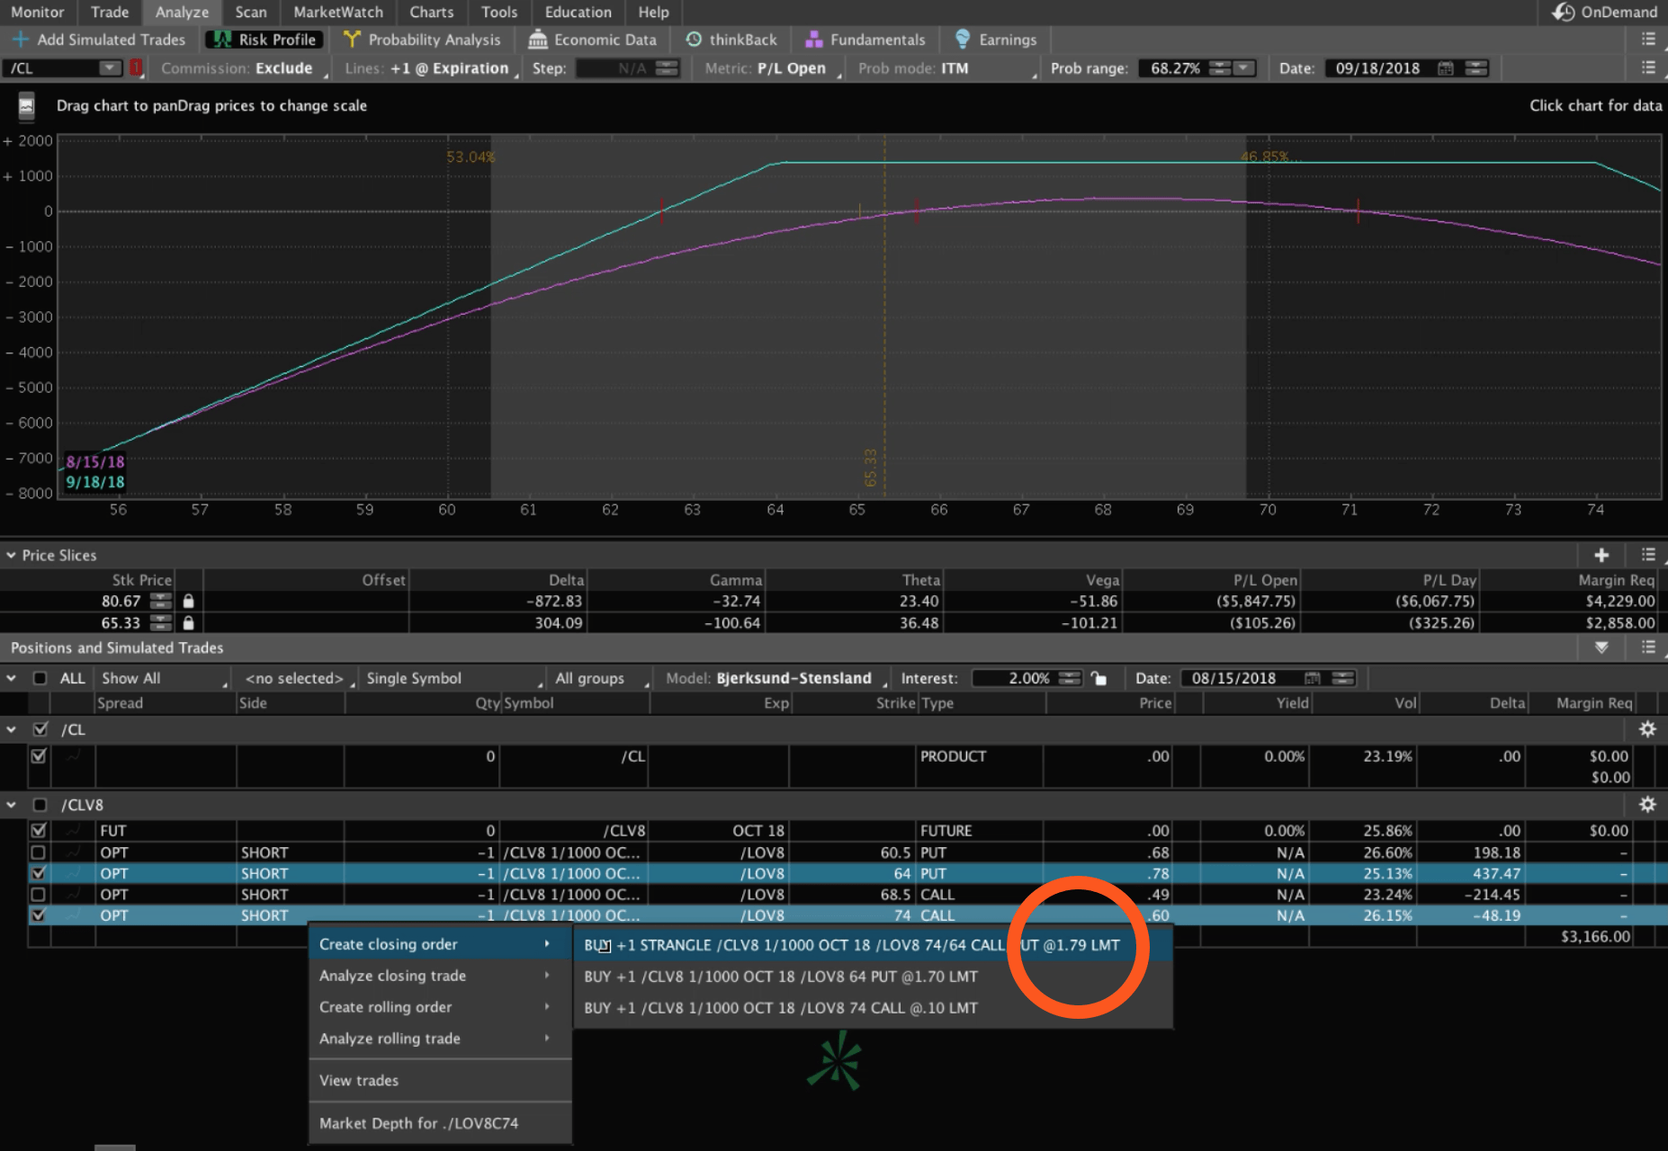The image size is (1668, 1151).
Task: Adjust the Interest 2.00% stepper
Action: [1070, 678]
